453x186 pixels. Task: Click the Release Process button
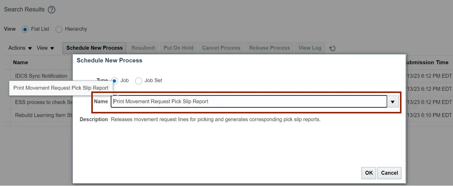tap(269, 48)
